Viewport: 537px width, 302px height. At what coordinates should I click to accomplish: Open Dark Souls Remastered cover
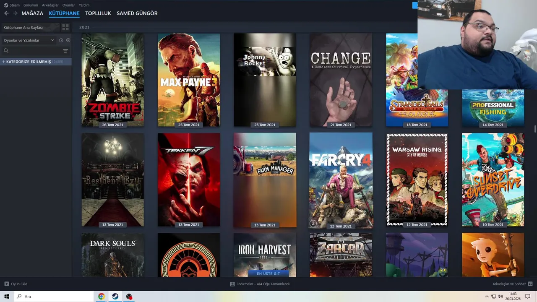(x=112, y=255)
